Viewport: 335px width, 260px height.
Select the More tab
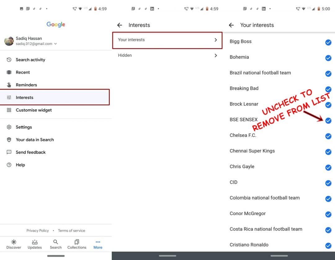(98, 244)
